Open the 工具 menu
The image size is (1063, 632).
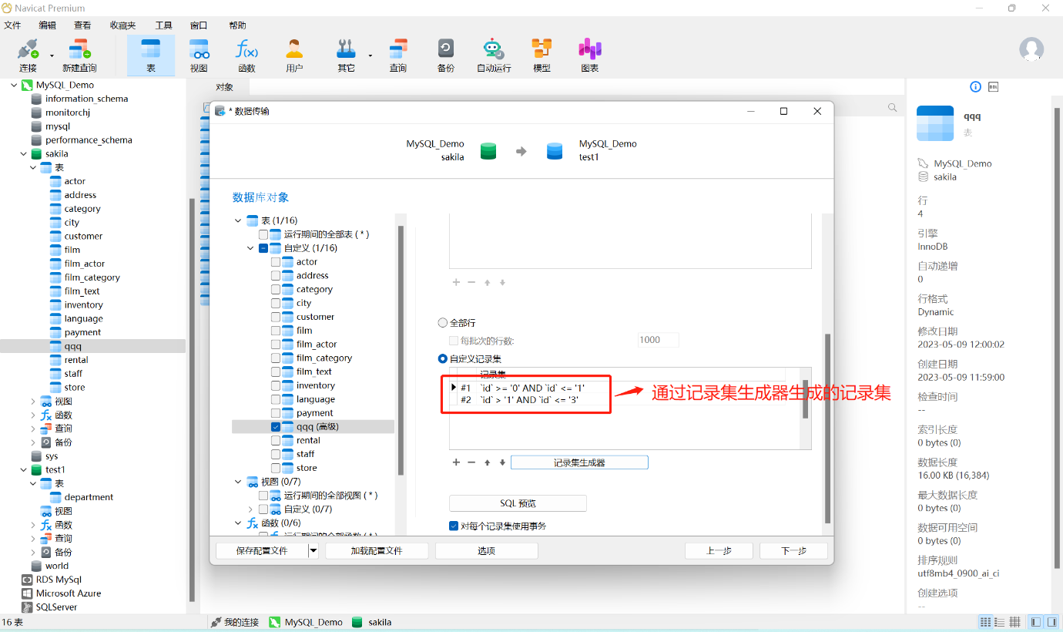click(x=163, y=25)
